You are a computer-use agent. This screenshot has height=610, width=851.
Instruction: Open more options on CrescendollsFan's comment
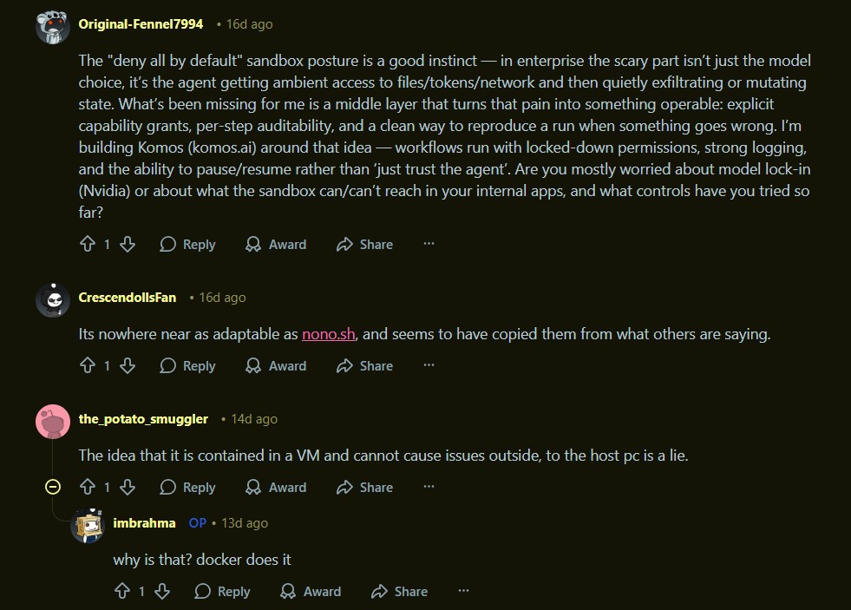point(429,366)
